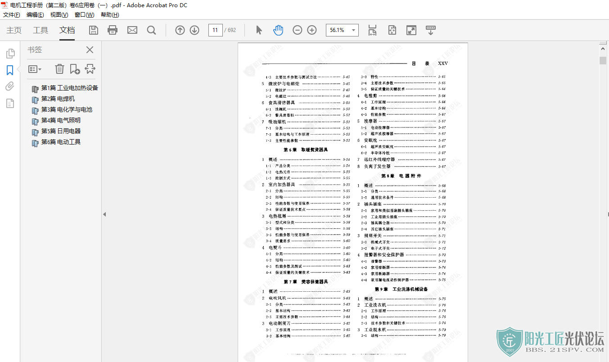Open bookmark 第3篇 电化学与电池
This screenshot has width=609, height=362.
click(x=67, y=109)
